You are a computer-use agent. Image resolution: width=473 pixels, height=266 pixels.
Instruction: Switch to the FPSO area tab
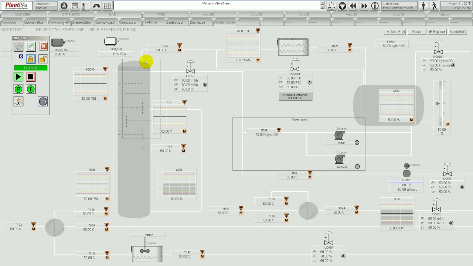pos(161,15)
